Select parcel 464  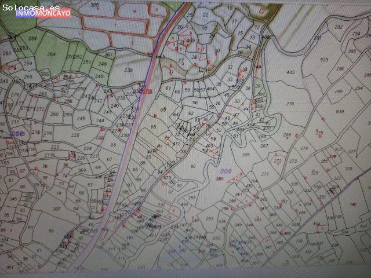(x=210, y=89)
